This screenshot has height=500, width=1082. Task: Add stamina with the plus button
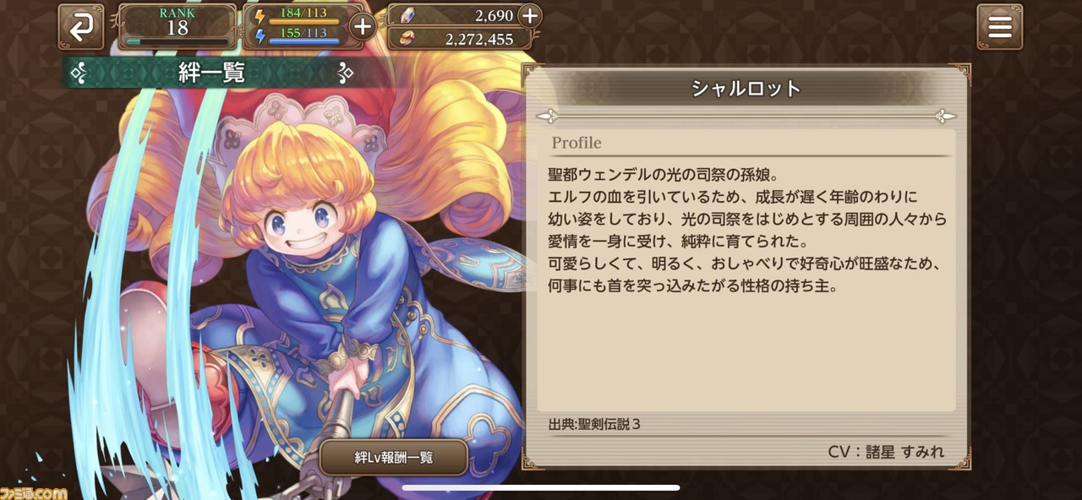362,27
